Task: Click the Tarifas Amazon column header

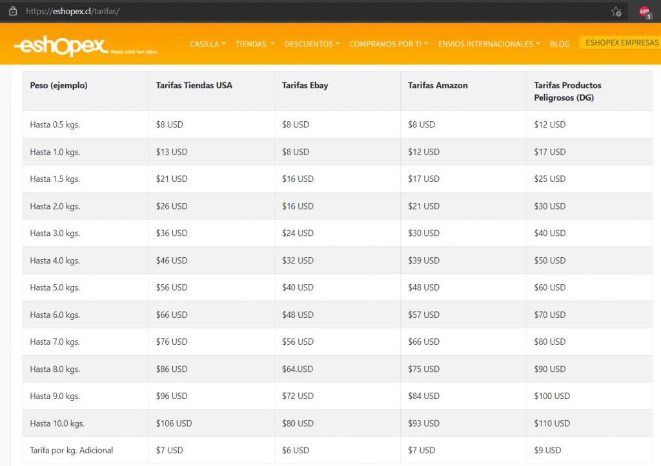Action: pyautogui.click(x=438, y=85)
